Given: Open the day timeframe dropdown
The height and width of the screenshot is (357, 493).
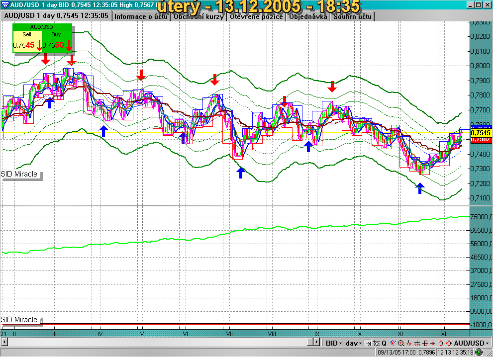Looking at the screenshot, I should [354, 343].
